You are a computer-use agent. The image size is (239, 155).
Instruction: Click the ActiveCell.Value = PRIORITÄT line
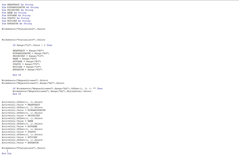(21, 116)
